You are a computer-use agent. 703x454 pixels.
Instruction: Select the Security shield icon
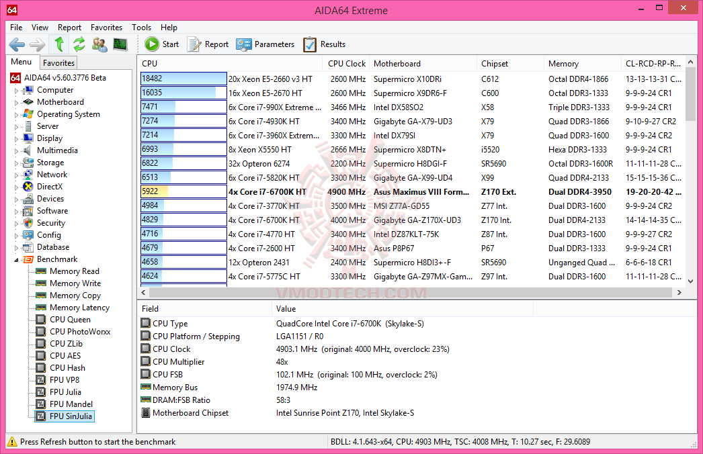tap(28, 223)
